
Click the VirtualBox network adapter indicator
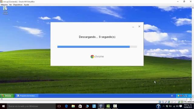click(x=169, y=102)
